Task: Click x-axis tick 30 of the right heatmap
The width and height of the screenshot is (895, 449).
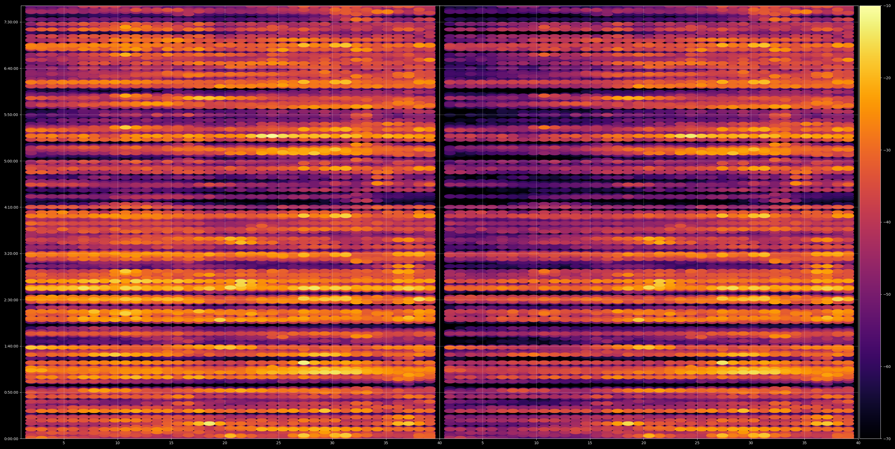Action: (751, 443)
